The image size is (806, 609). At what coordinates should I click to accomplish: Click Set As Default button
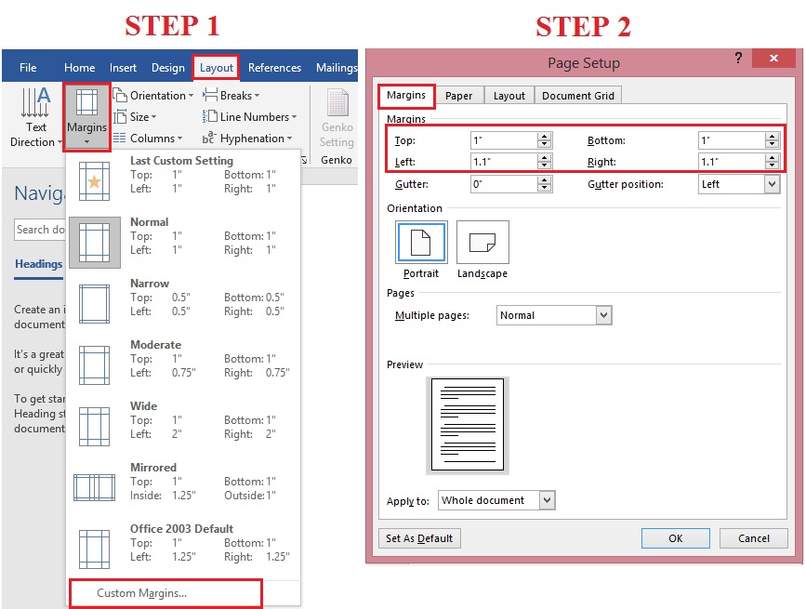tap(419, 538)
